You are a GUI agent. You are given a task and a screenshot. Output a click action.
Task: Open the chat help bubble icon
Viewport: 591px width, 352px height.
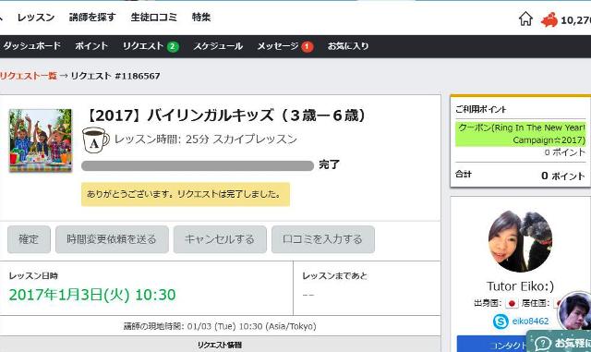543,343
